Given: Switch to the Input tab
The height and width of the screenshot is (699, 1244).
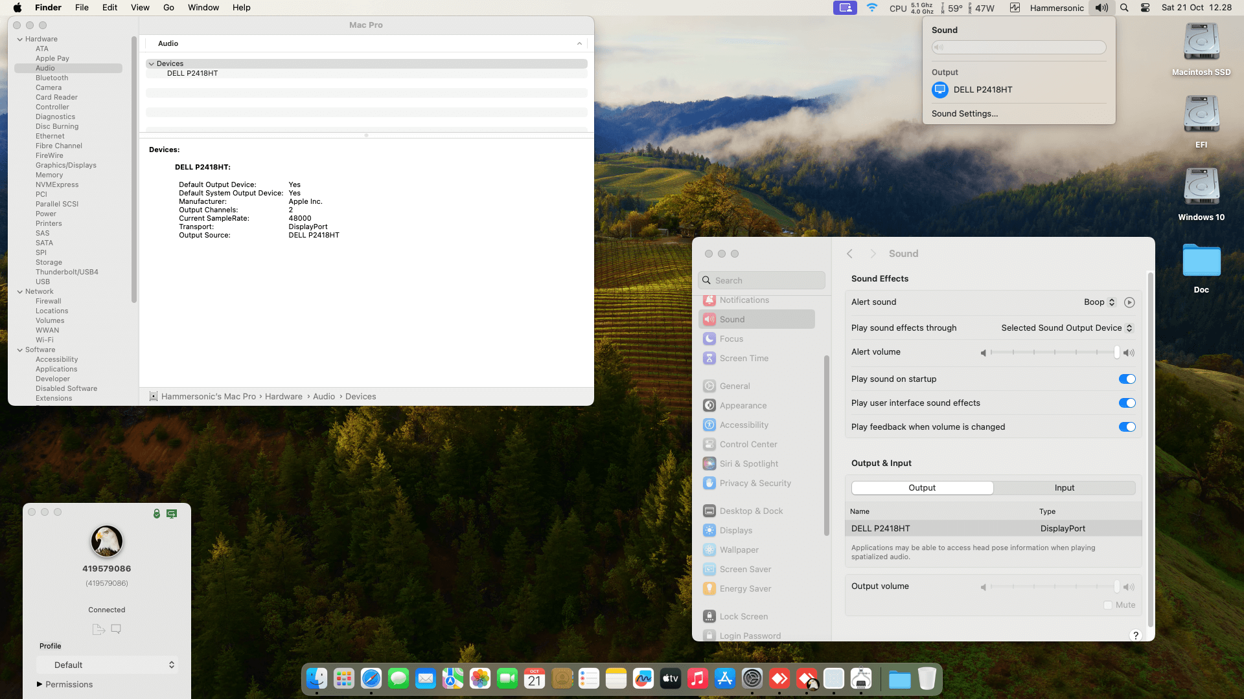Looking at the screenshot, I should [1064, 488].
